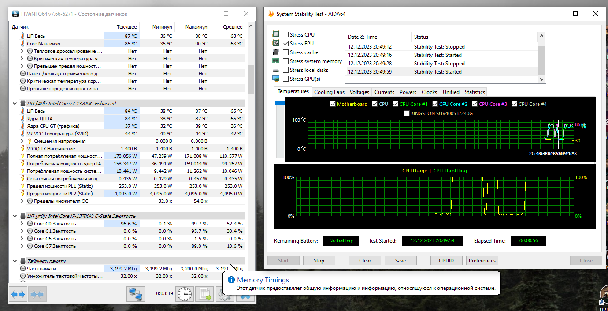Click the clock reset-timer button in HWiNFO64
This screenshot has height=311, width=608.
click(185, 294)
